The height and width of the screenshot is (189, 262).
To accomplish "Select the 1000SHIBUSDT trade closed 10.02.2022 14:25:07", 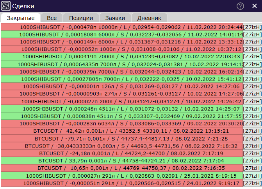I will click(122, 109).
